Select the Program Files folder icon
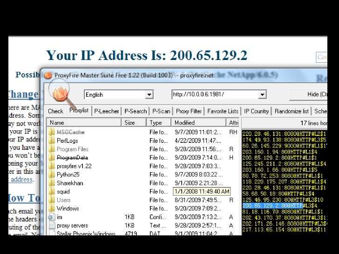Viewport: 339px width, 254px height. coord(51,149)
